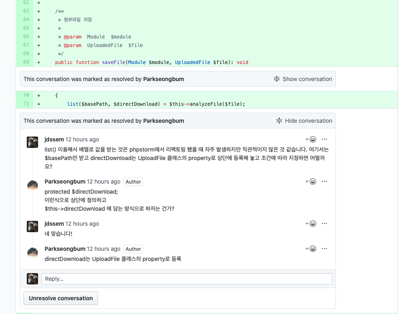This screenshot has height=314, width=402.
Task: Open jdssem's profile link
Action: [54, 139]
